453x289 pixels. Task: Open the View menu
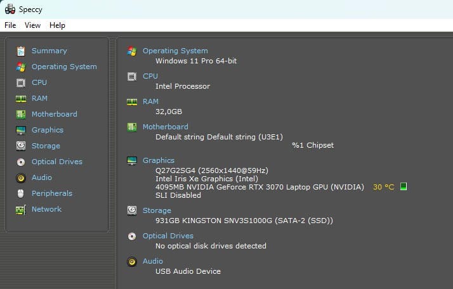(x=32, y=25)
